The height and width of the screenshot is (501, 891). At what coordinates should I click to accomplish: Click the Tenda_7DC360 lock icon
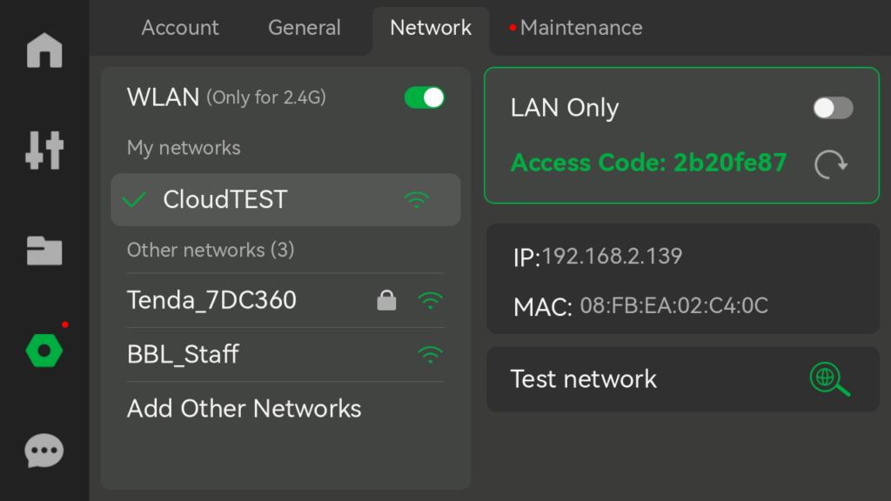386,301
